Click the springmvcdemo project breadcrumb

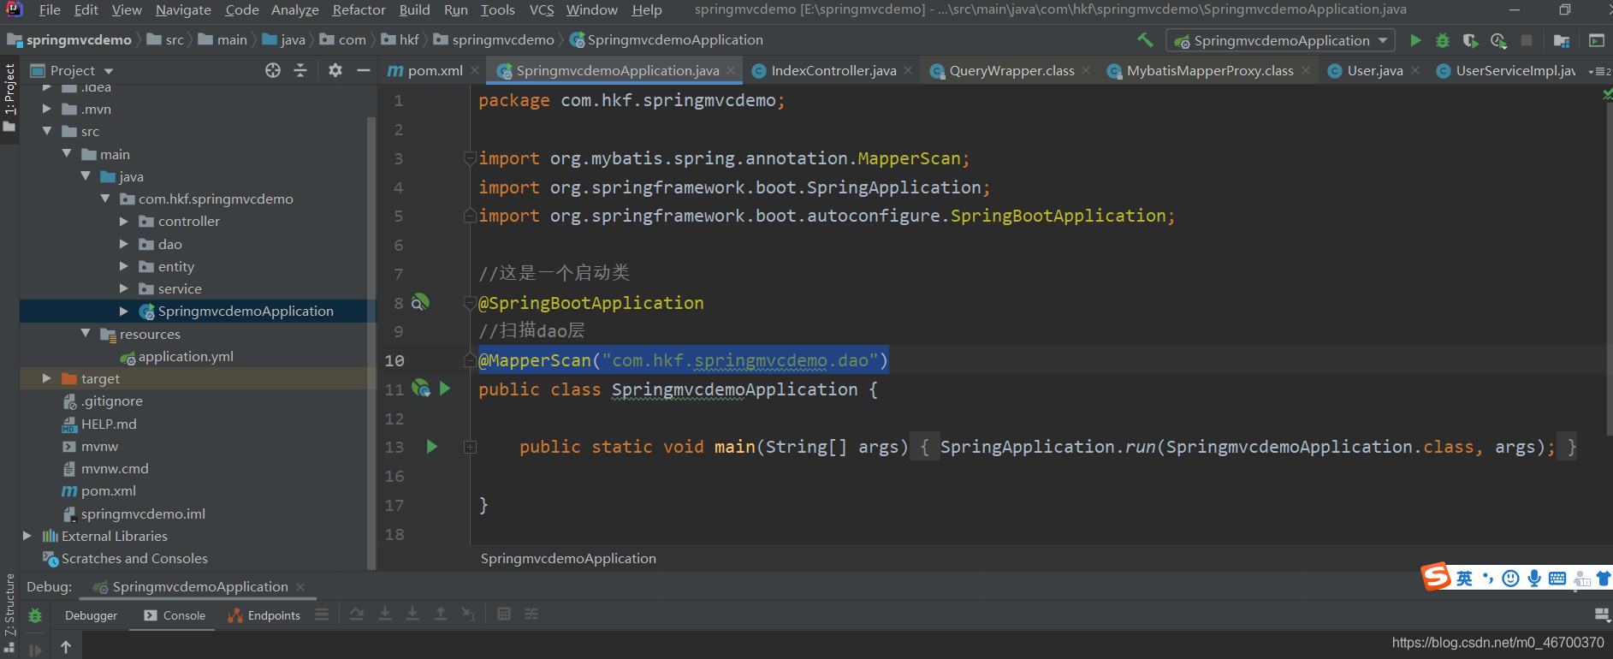tap(70, 40)
